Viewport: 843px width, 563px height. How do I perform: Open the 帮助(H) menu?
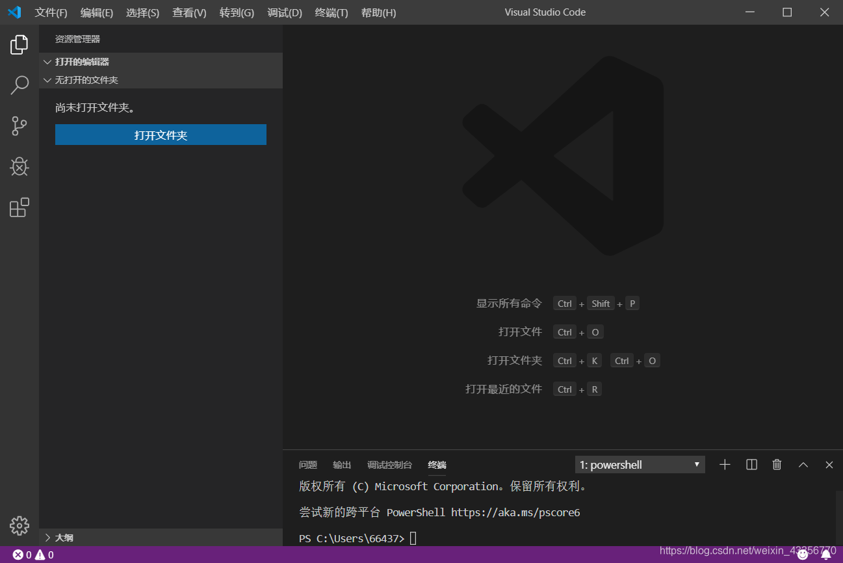pos(378,13)
